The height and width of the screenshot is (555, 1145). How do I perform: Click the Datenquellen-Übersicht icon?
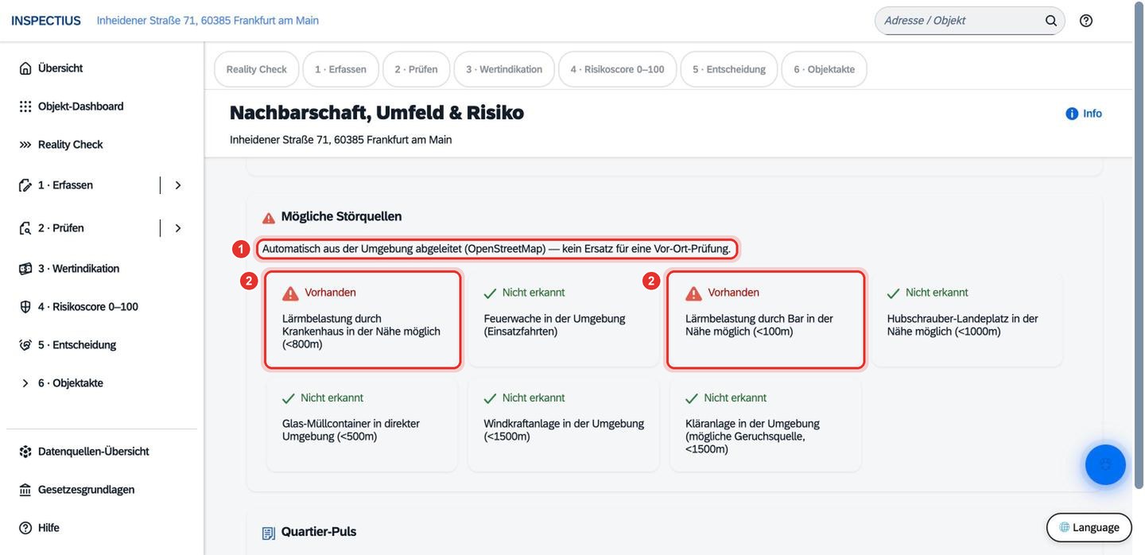25,452
